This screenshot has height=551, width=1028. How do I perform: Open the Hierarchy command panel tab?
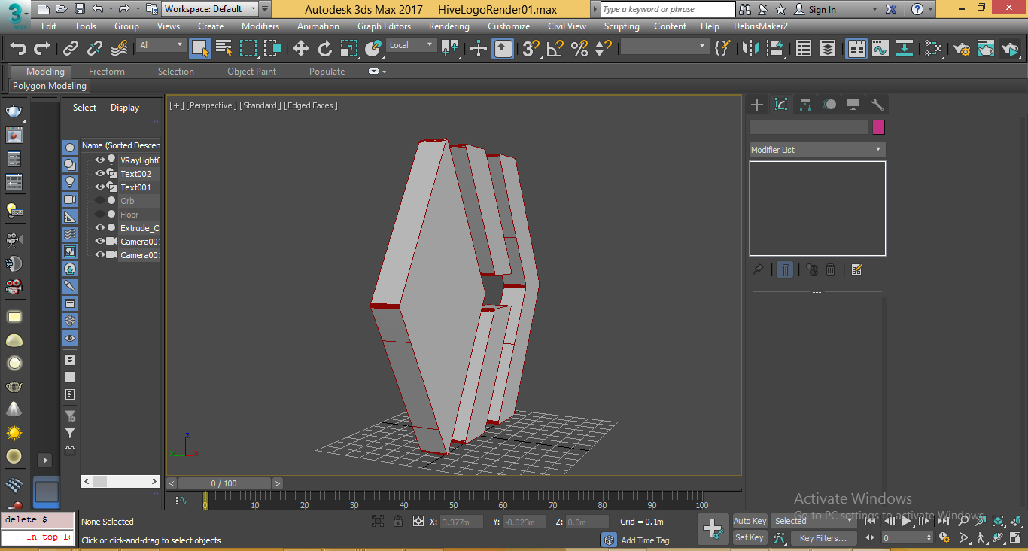805,105
